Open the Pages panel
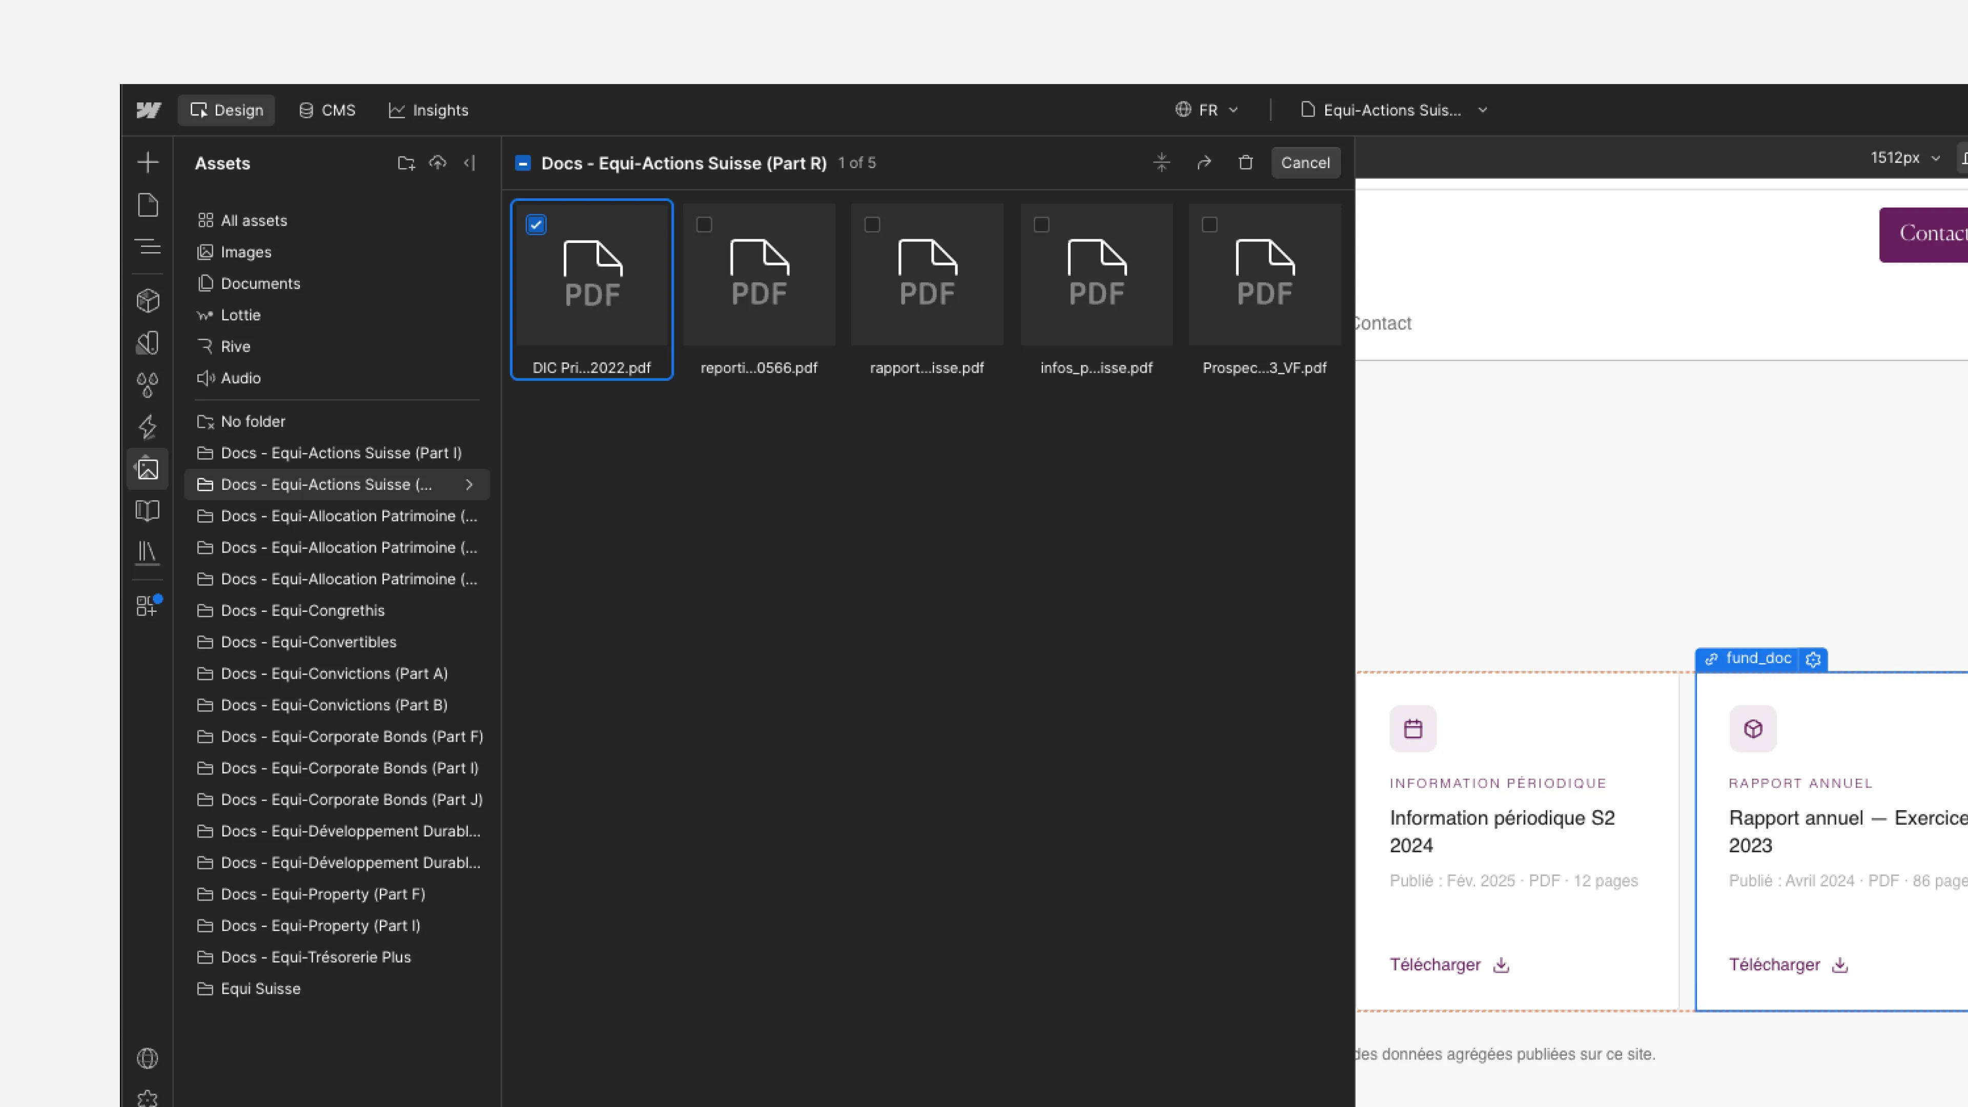 [148, 205]
